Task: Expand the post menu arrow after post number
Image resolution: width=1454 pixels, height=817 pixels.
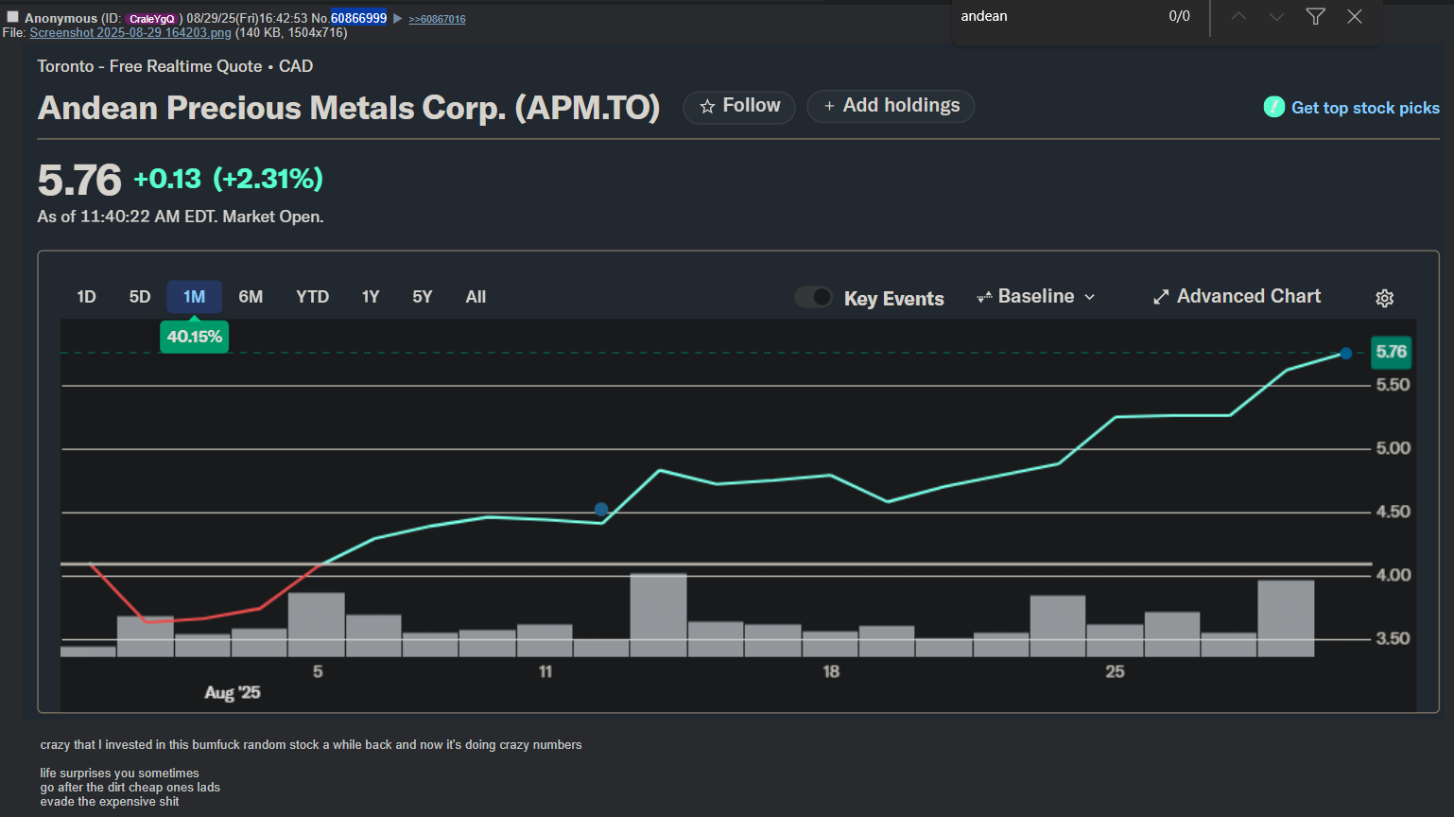Action: (x=398, y=18)
